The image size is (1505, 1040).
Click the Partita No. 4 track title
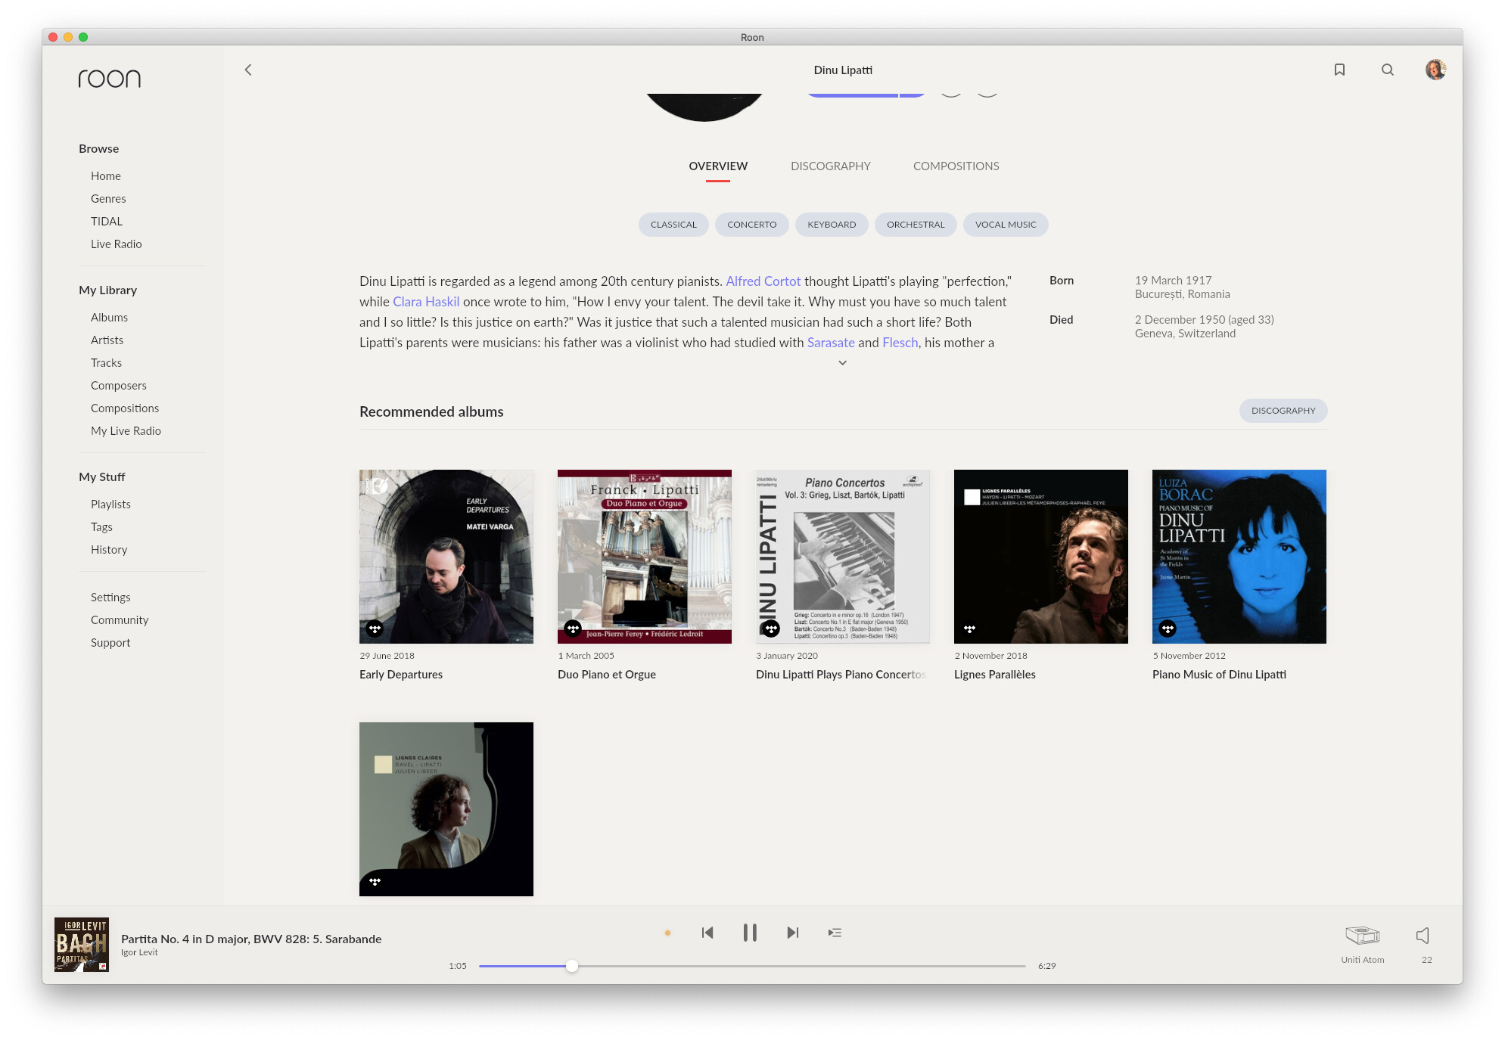251,939
